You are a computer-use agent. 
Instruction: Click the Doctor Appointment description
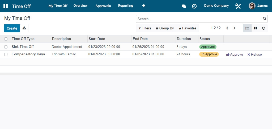point(67,47)
